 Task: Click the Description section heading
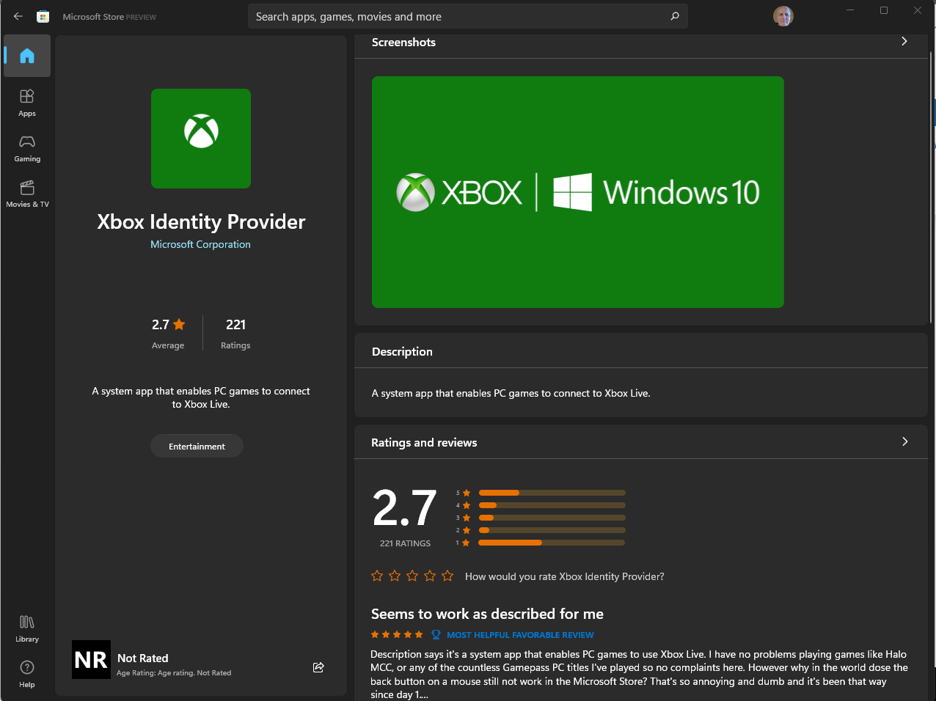click(x=402, y=352)
